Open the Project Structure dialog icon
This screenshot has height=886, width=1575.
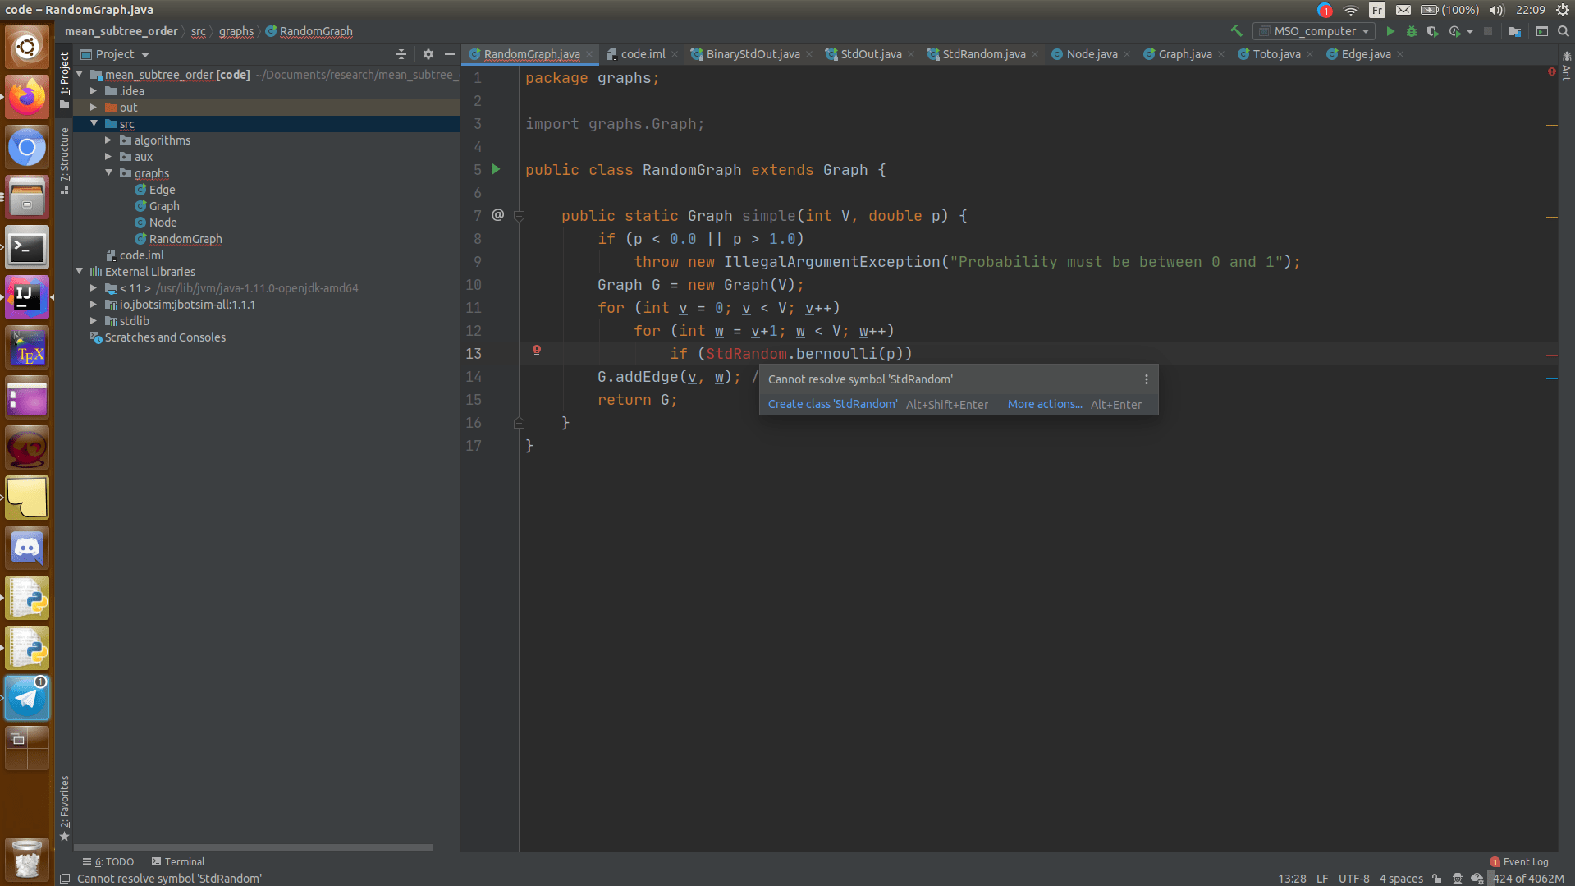click(1515, 31)
